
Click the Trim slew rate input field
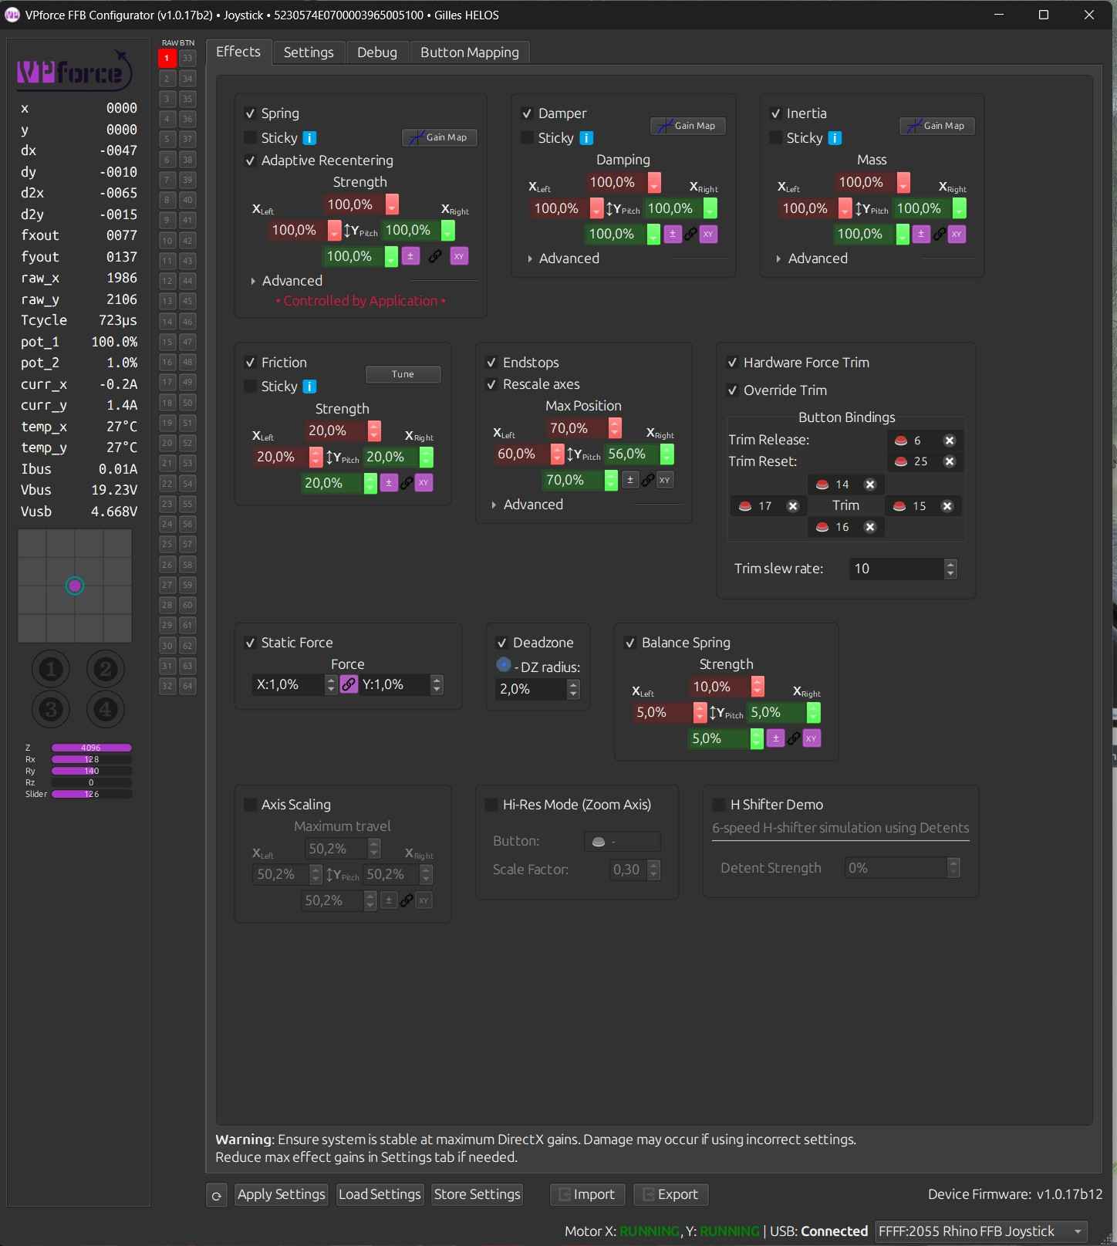pyautogui.click(x=896, y=569)
